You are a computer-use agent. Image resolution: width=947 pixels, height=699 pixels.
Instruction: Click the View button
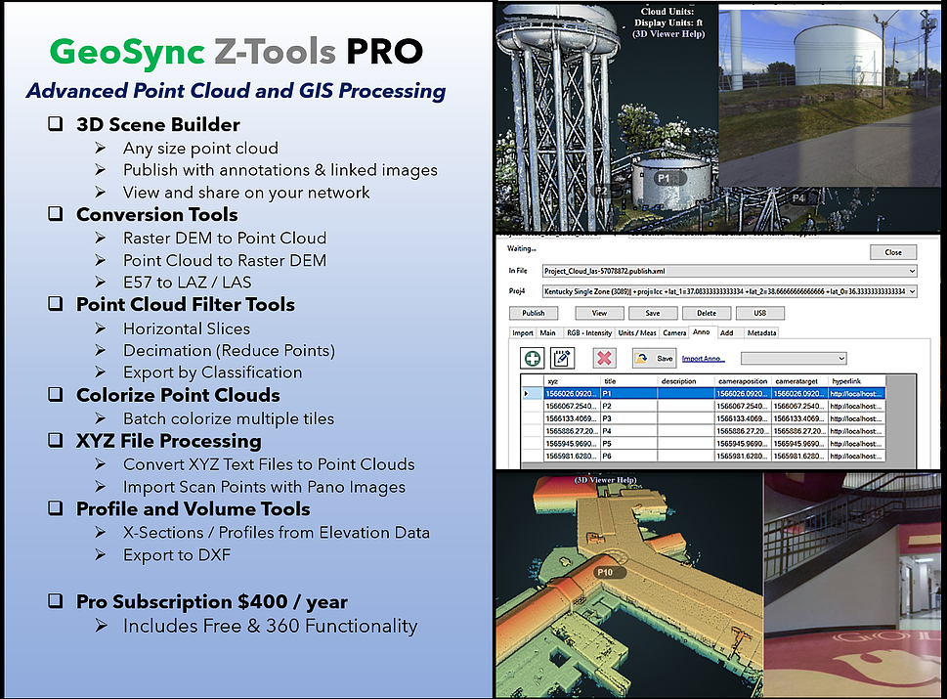599,313
